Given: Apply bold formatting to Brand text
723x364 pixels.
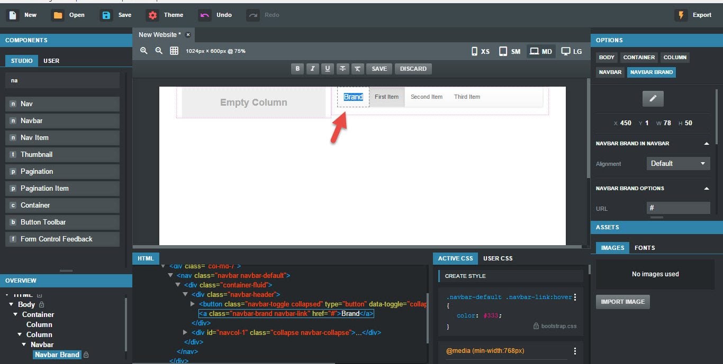Looking at the screenshot, I should tap(297, 69).
